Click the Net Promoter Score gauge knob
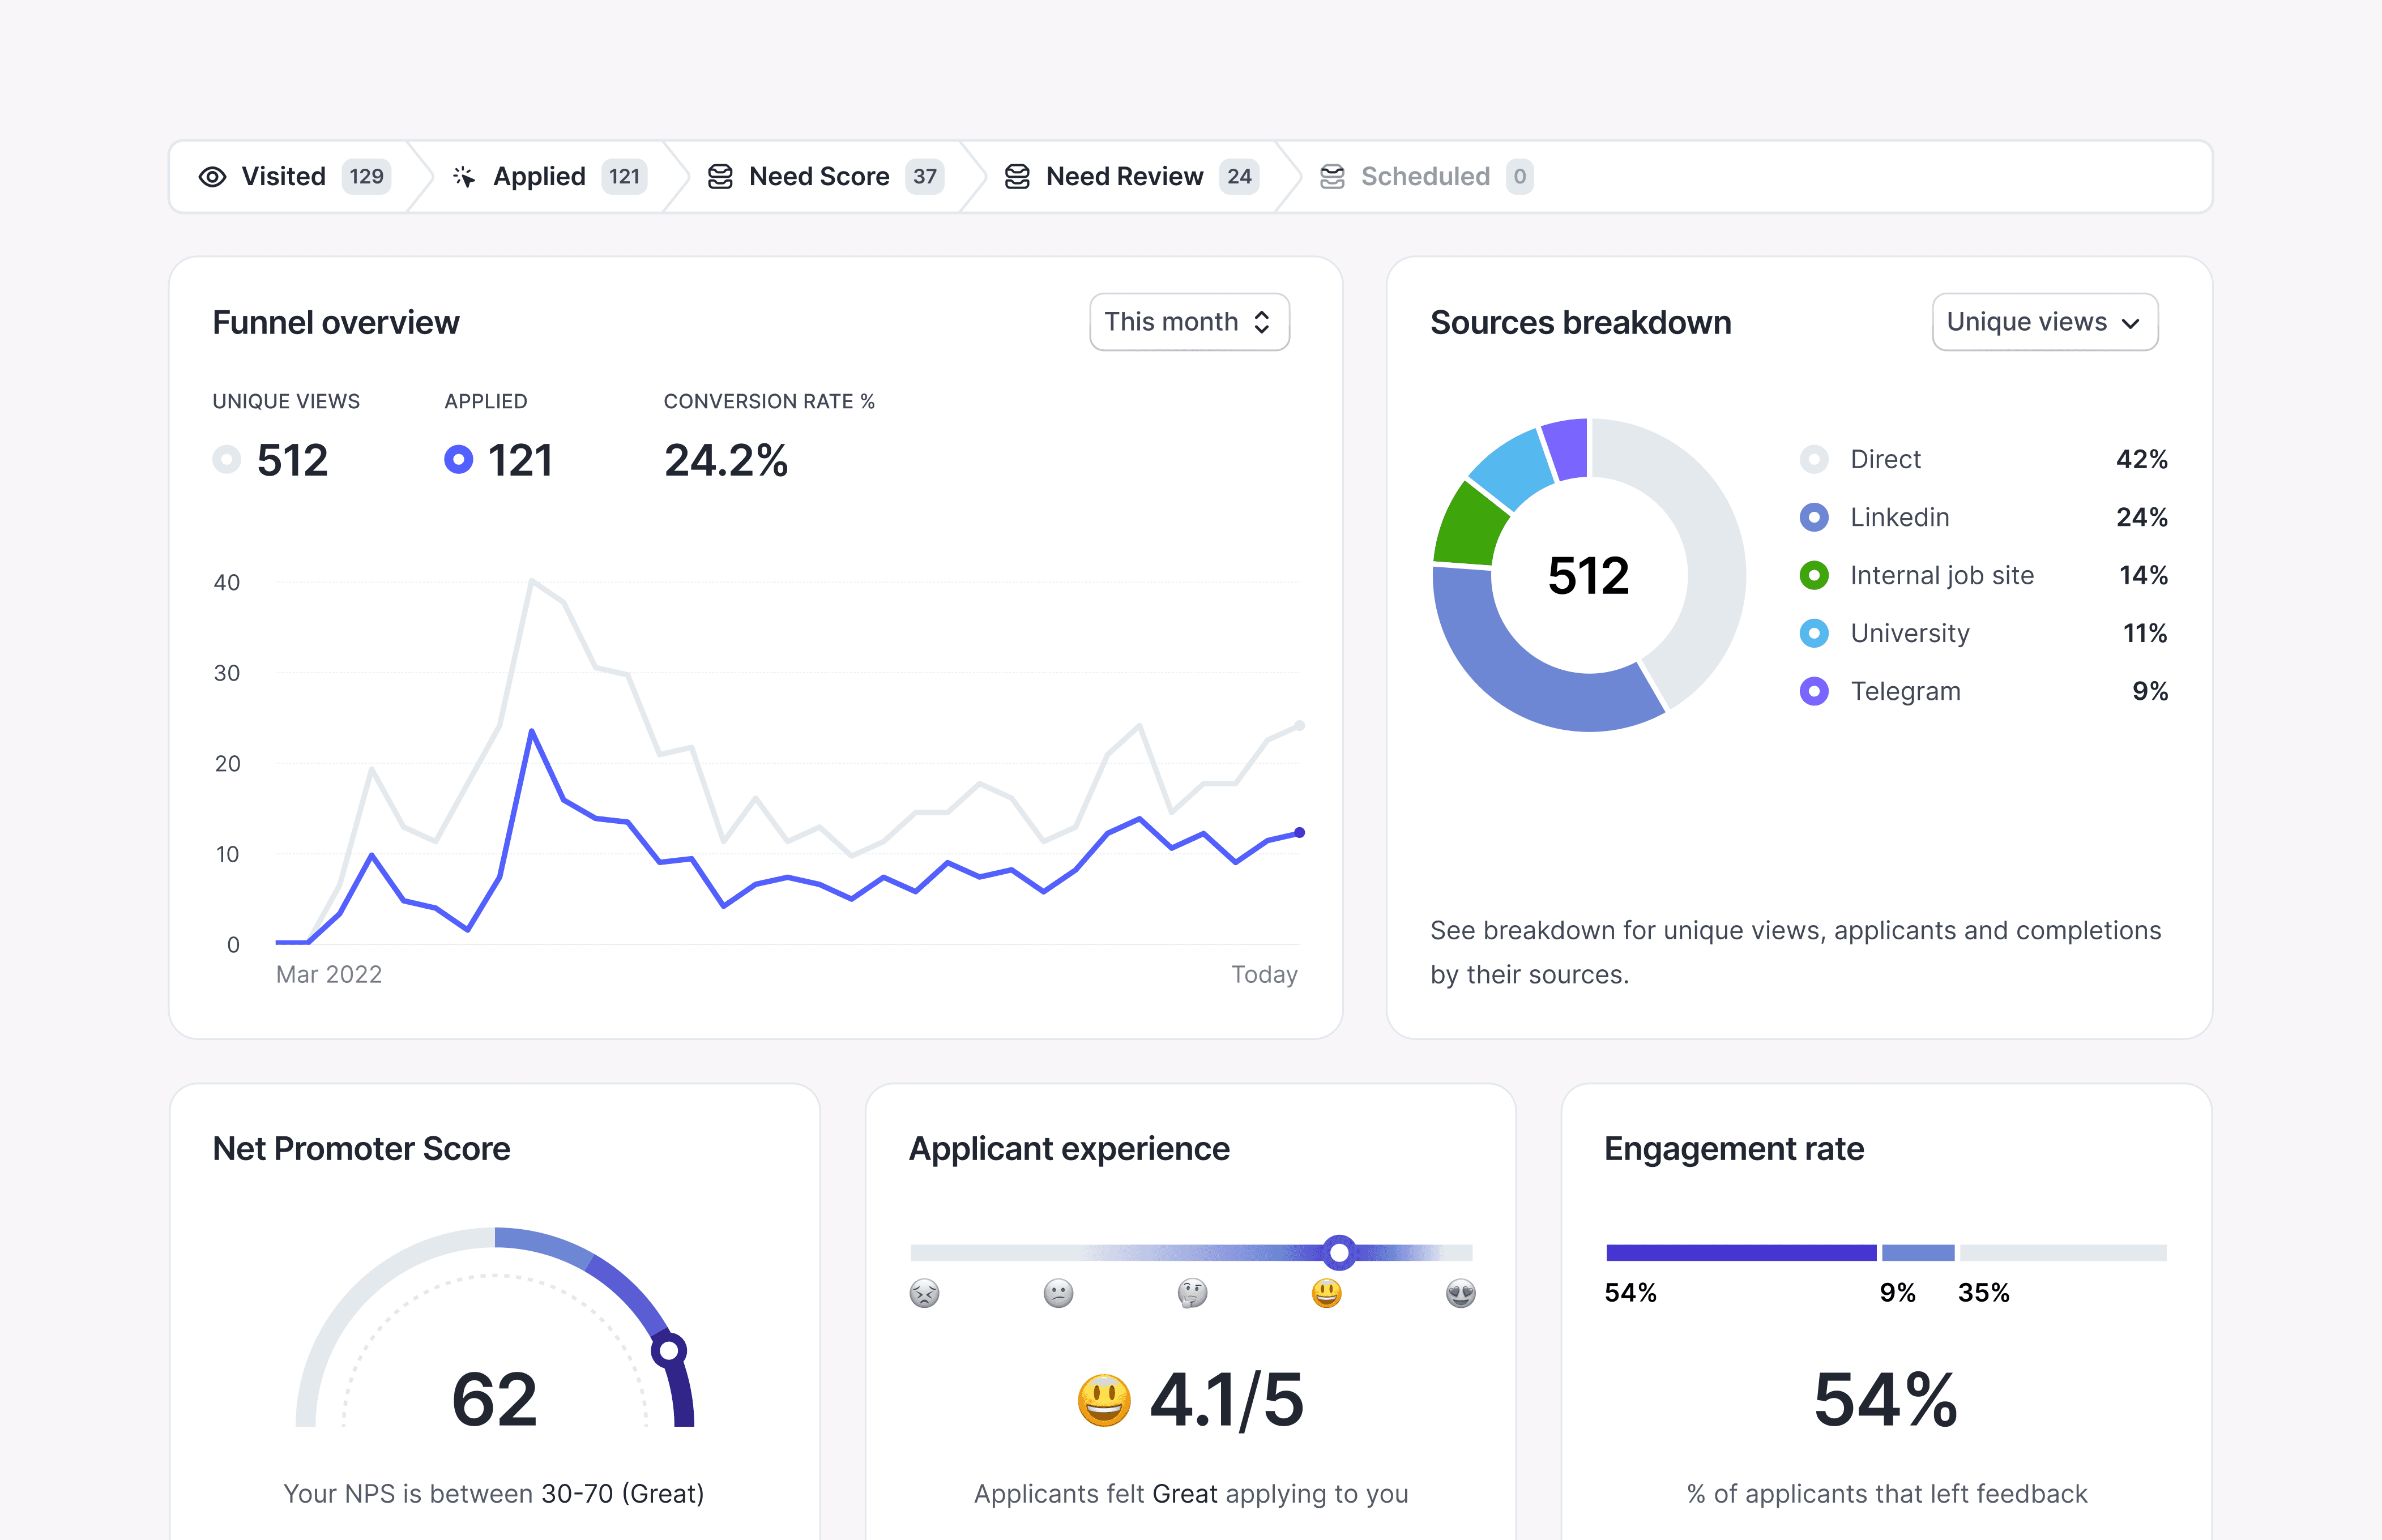This screenshot has width=2382, height=1540. tap(669, 1350)
